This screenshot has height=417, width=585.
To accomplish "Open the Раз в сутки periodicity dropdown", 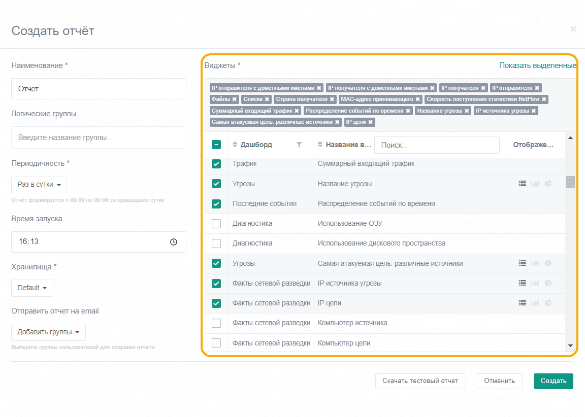I will click(39, 185).
